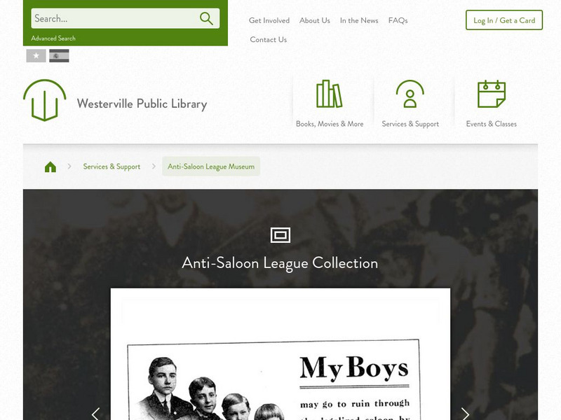Image resolution: width=561 pixels, height=420 pixels.
Task: Show previous slide with left chevron
Action: click(95, 414)
